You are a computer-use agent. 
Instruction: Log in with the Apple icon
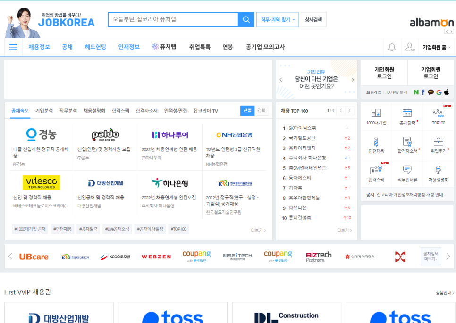(447, 92)
